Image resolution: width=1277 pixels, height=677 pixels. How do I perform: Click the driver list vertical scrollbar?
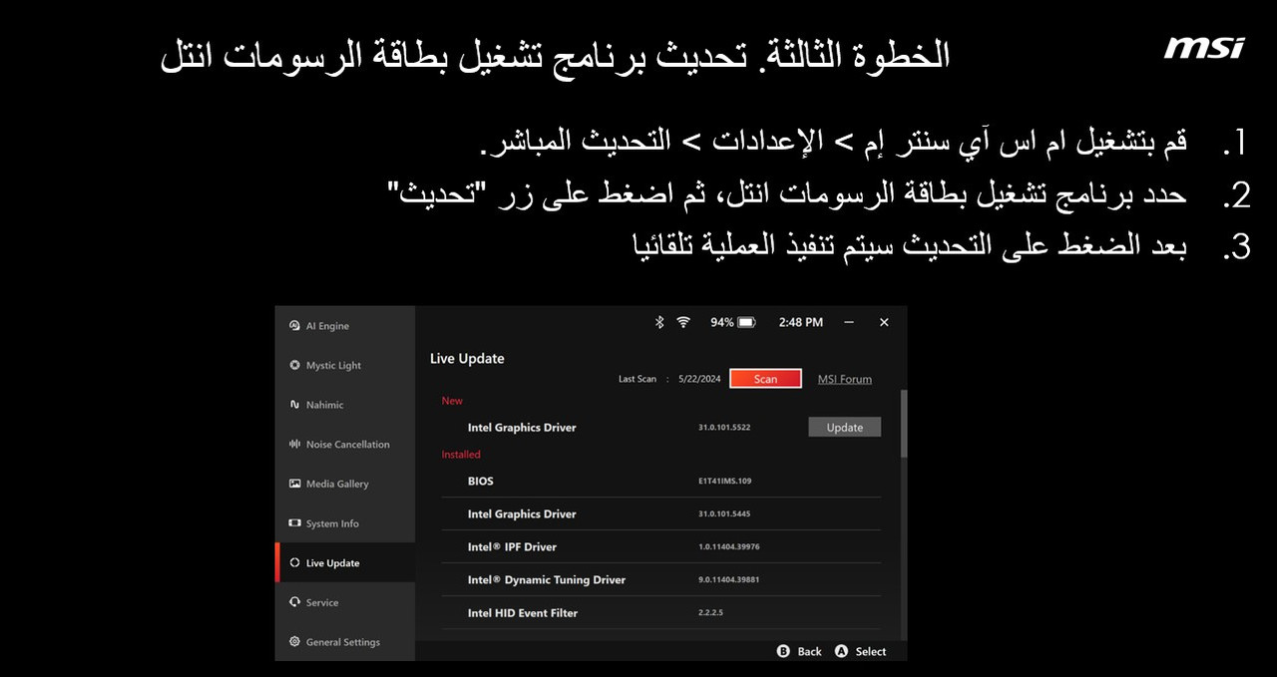pyautogui.click(x=905, y=424)
